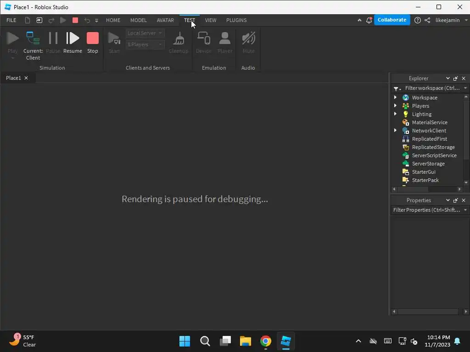Open the Local Server dropdown
Image resolution: width=470 pixels, height=352 pixels.
pyautogui.click(x=145, y=33)
